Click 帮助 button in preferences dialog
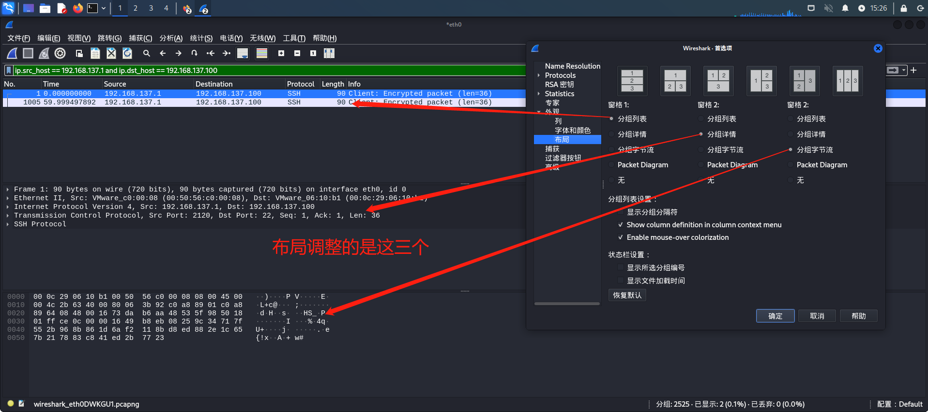928x412 pixels. tap(859, 316)
